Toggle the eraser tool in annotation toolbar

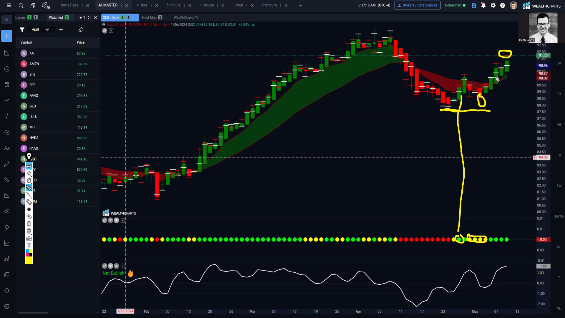pyautogui.click(x=29, y=202)
